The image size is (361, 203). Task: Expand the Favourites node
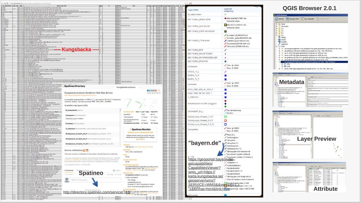tap(276, 26)
